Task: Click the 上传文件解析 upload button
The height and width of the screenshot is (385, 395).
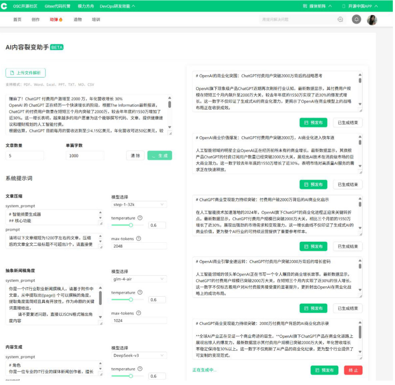Action: point(26,73)
